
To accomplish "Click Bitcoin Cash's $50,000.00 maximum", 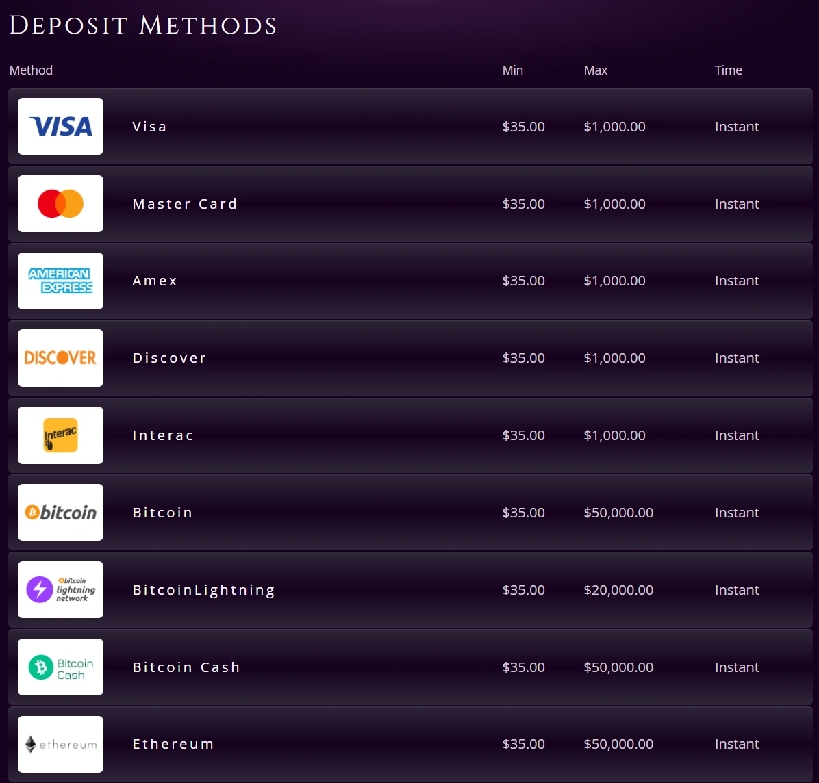I will (x=618, y=667).
